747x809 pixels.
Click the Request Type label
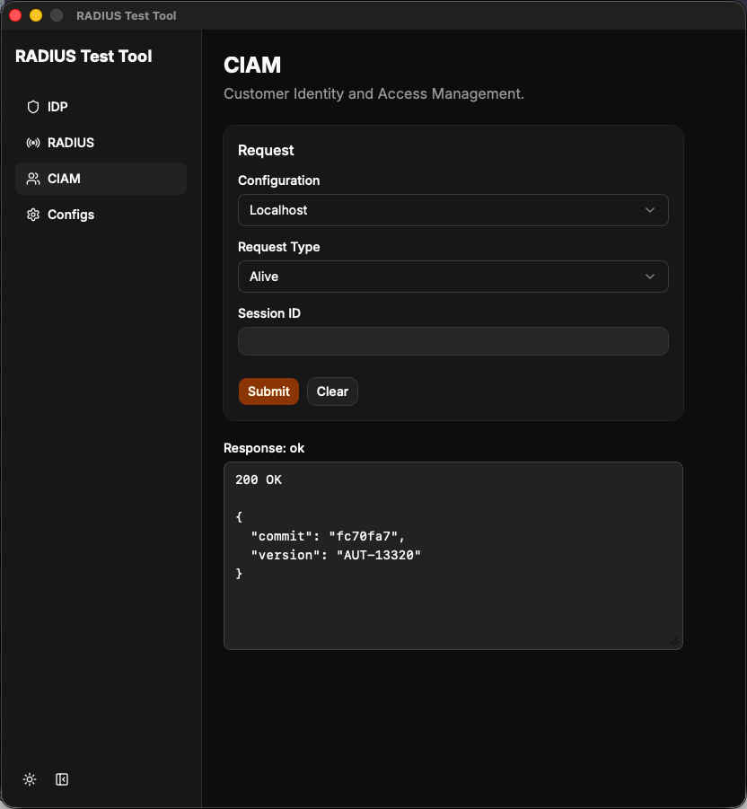click(x=278, y=247)
